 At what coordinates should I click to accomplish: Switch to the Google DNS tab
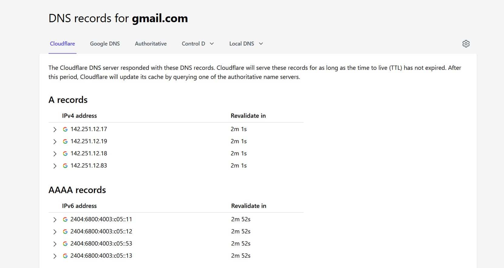[x=105, y=44]
